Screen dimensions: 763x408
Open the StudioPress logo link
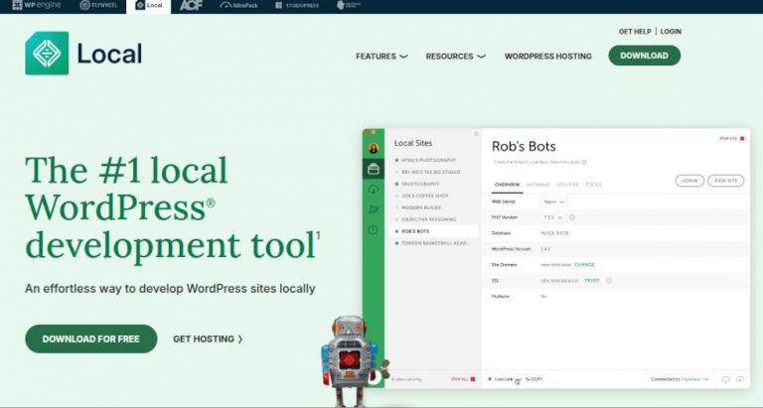297,5
